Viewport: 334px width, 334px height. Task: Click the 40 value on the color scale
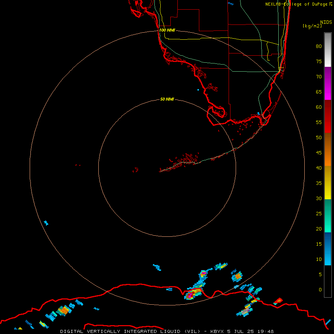pos(319,168)
